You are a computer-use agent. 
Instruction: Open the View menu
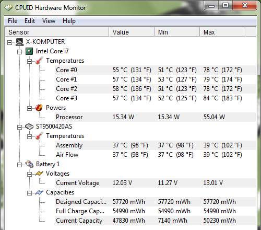click(x=49, y=21)
